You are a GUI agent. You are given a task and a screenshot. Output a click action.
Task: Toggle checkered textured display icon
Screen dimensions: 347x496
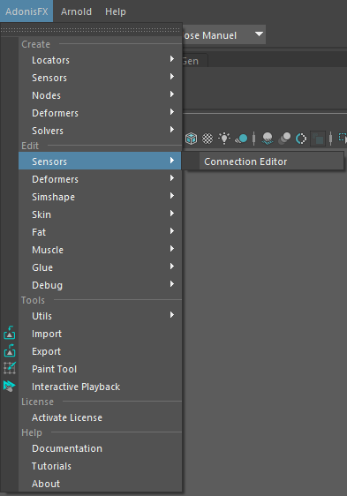click(x=207, y=139)
